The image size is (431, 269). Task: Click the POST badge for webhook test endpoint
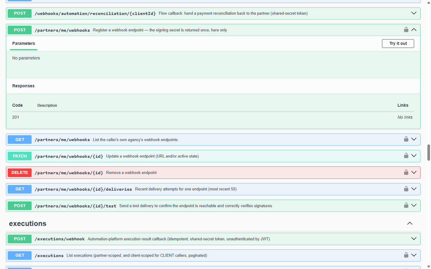pos(20,206)
